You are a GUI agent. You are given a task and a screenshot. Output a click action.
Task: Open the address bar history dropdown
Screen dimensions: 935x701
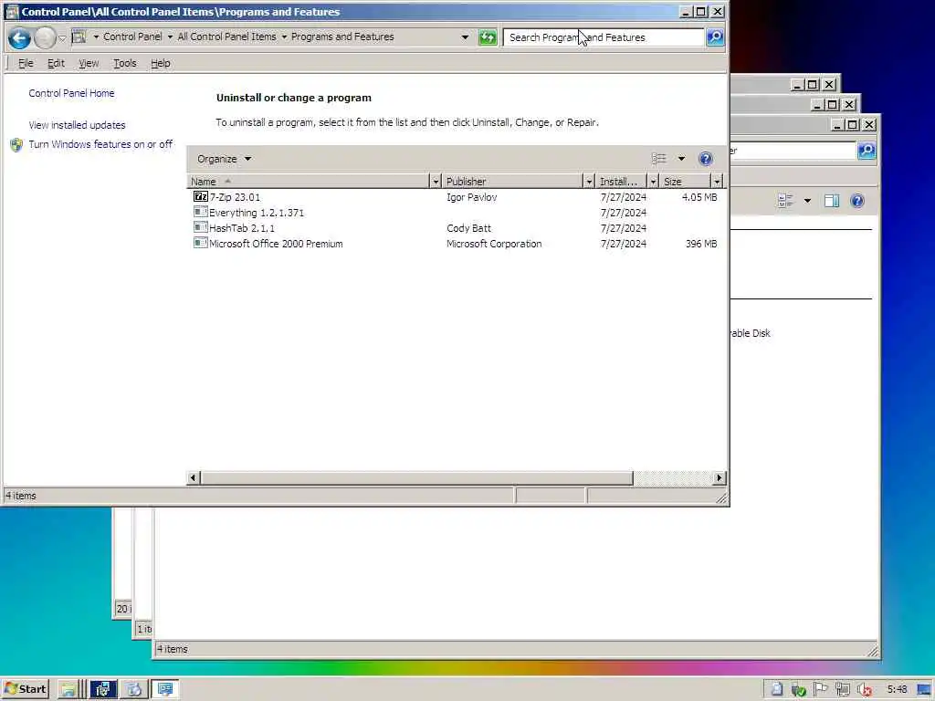coord(465,37)
